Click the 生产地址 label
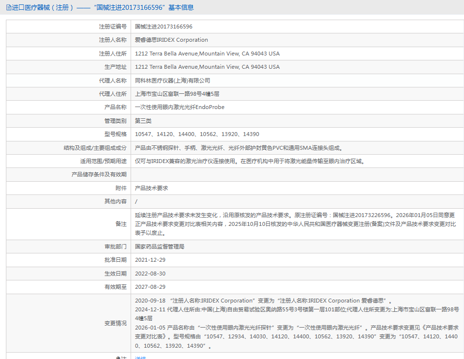The image size is (464, 359). pos(115,67)
